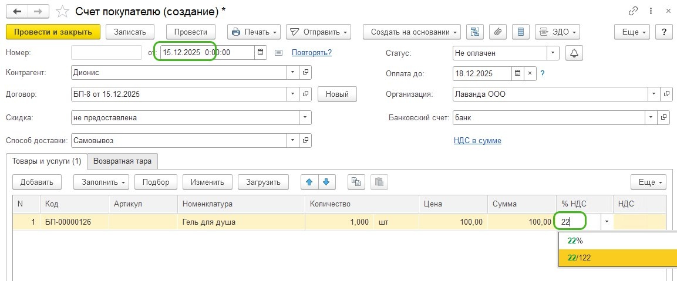Expand Банковский счет dropdown arrow
The height and width of the screenshot is (281, 677).
[x=651, y=117]
